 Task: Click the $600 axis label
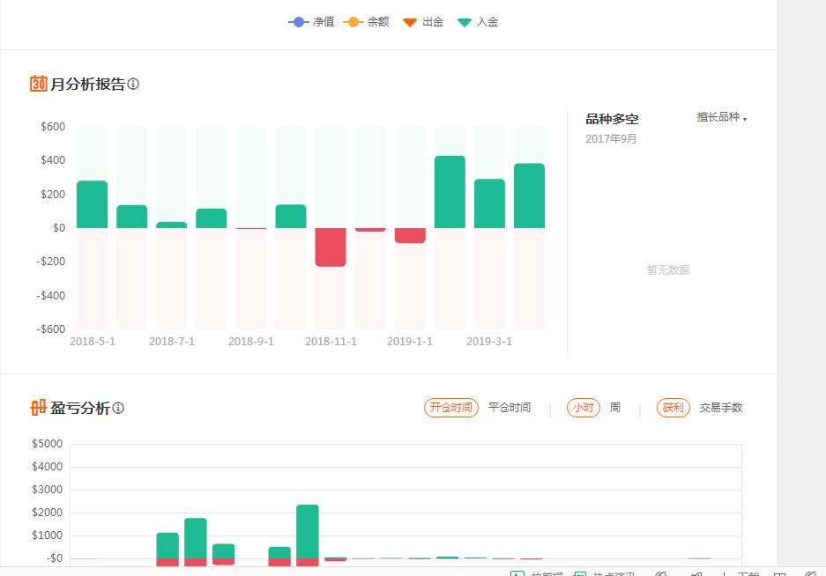tap(53, 126)
